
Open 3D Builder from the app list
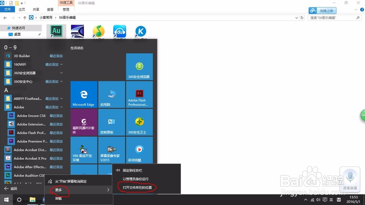pyautogui.click(x=34, y=56)
